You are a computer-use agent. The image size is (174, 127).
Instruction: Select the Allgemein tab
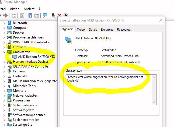67,29
